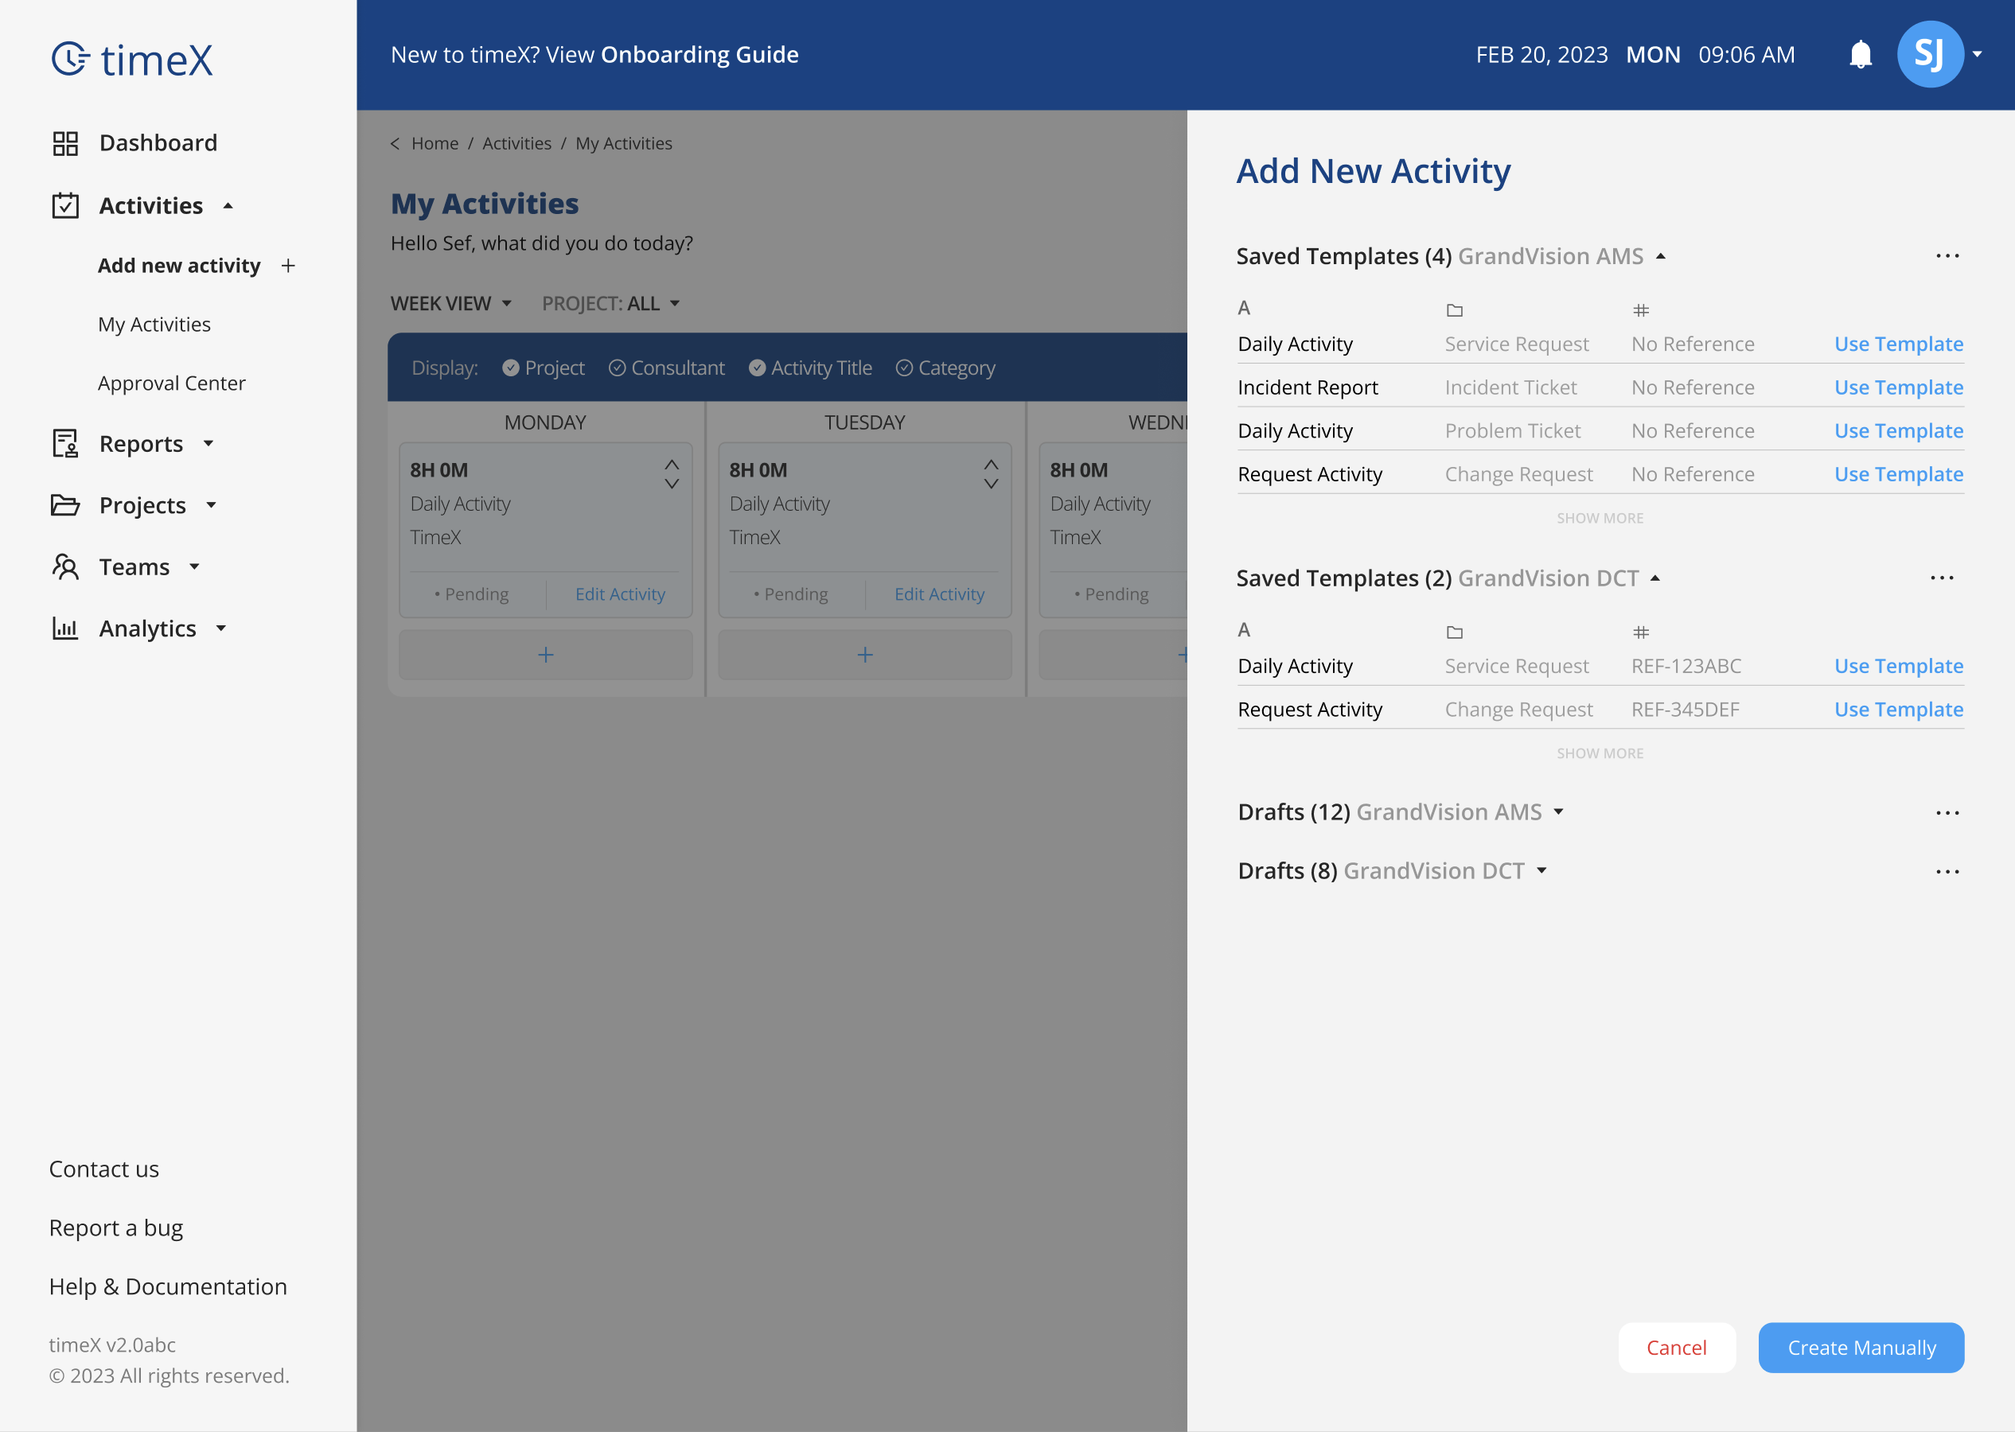Image resolution: width=2015 pixels, height=1432 pixels.
Task: Open ellipsis menu beside Saved Templates GrandVision AMS
Action: tap(1947, 255)
